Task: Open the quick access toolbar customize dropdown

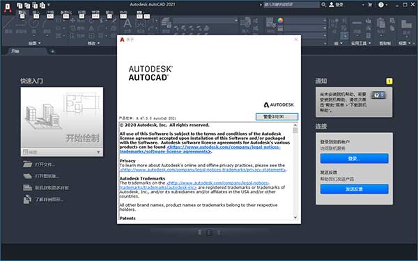Action: click(49, 5)
